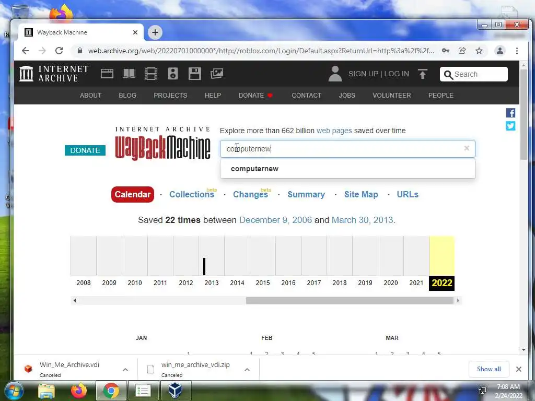Screen dimensions: 535x401
Task: Select the Calendar tab
Action: [132, 194]
